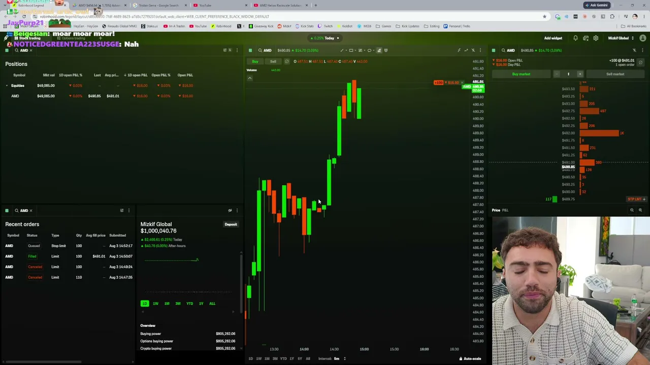The width and height of the screenshot is (650, 365).
Task: Select the 1W range on account graph
Action: pos(155,304)
